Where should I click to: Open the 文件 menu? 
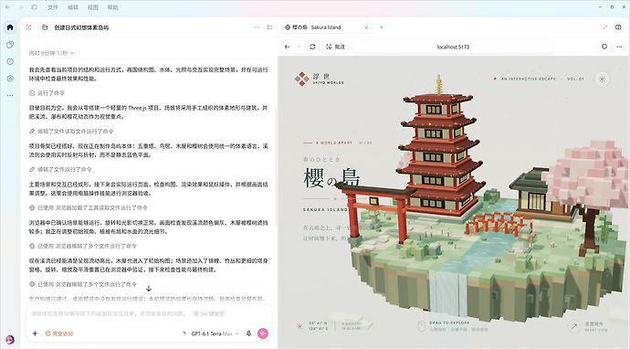(53, 7)
